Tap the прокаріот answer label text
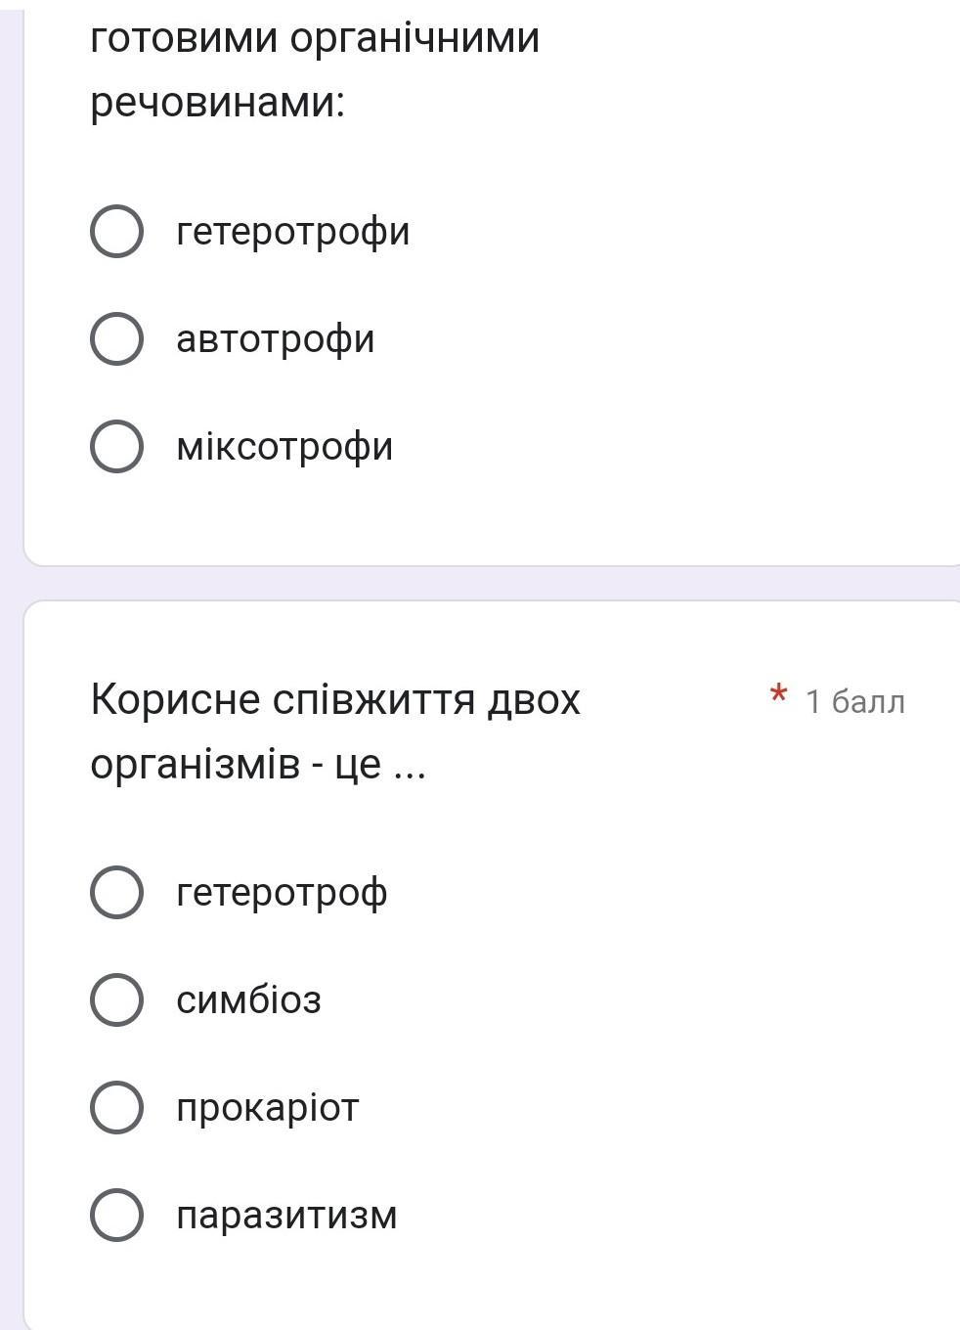Screen dimensions: 960x1330 tap(267, 1108)
